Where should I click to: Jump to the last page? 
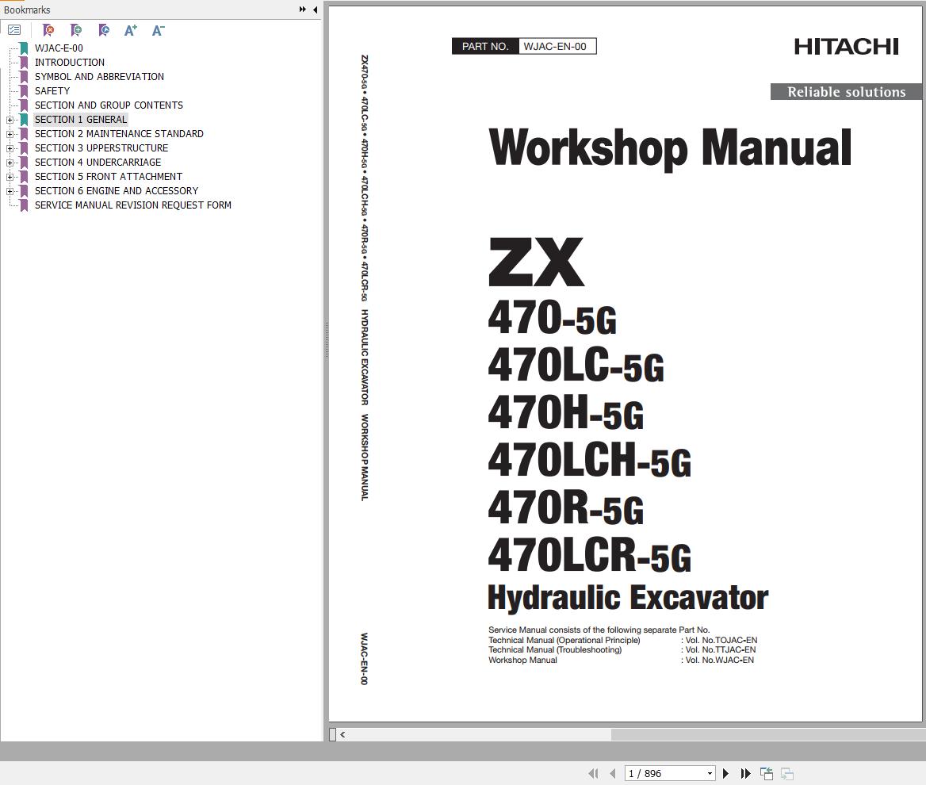click(745, 773)
